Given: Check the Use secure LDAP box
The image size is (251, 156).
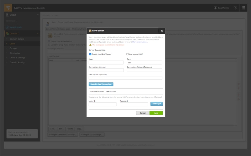Looking at the screenshot, I should [127, 54].
